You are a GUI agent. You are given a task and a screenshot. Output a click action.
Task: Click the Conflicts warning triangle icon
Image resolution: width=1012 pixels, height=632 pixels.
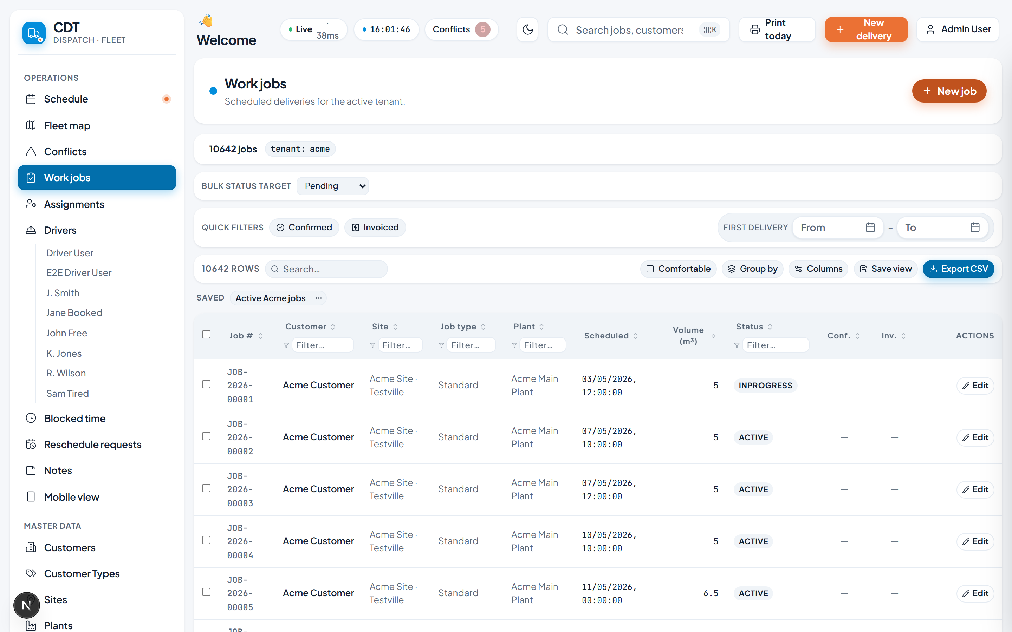click(31, 151)
